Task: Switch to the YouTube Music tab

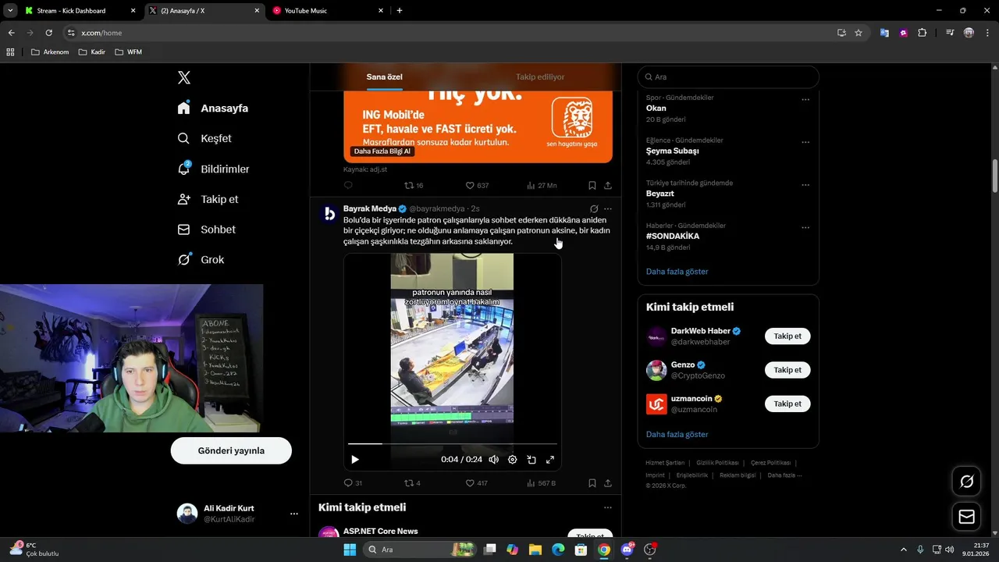Action: pos(328,10)
